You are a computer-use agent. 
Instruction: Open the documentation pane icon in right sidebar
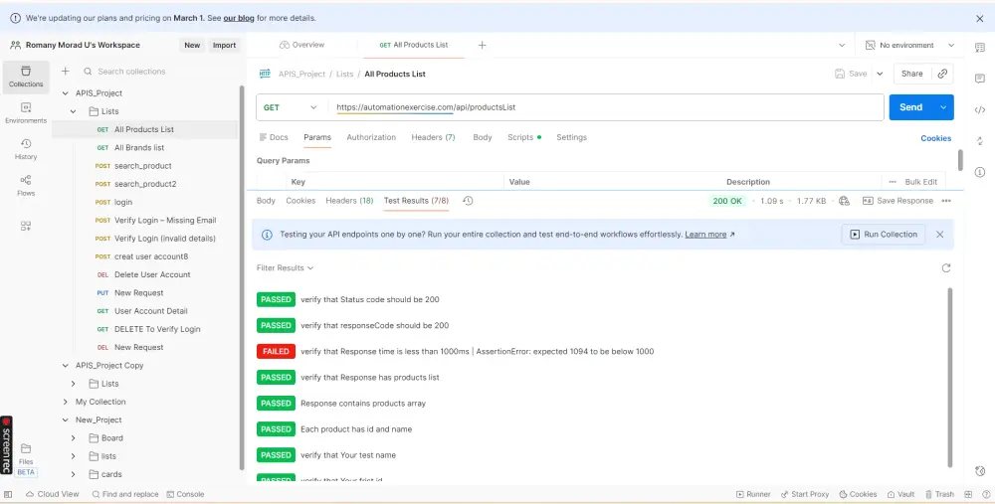click(980, 48)
